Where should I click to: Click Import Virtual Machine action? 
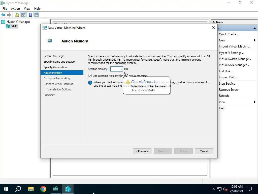click(x=235, y=46)
